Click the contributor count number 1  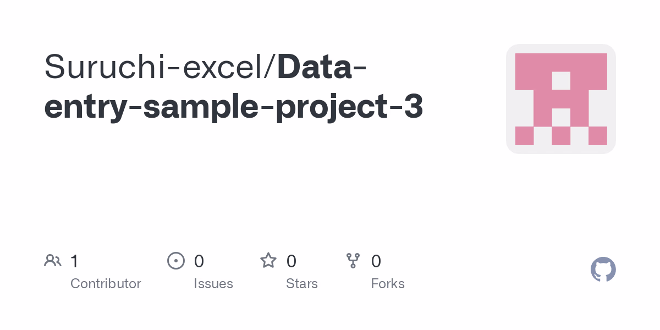pos(74,261)
